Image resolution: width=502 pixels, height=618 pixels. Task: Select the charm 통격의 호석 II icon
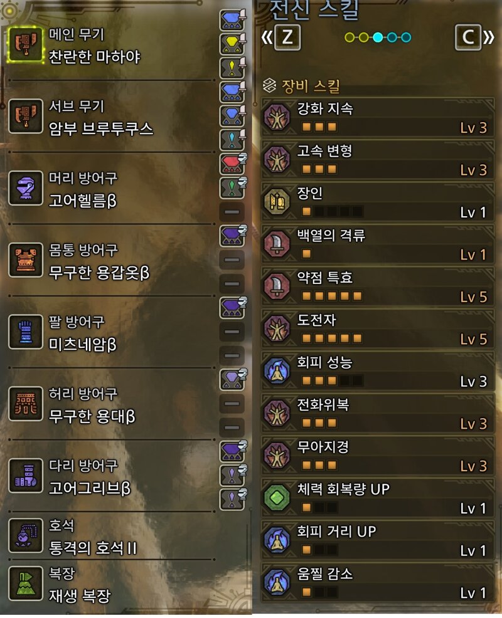point(26,535)
